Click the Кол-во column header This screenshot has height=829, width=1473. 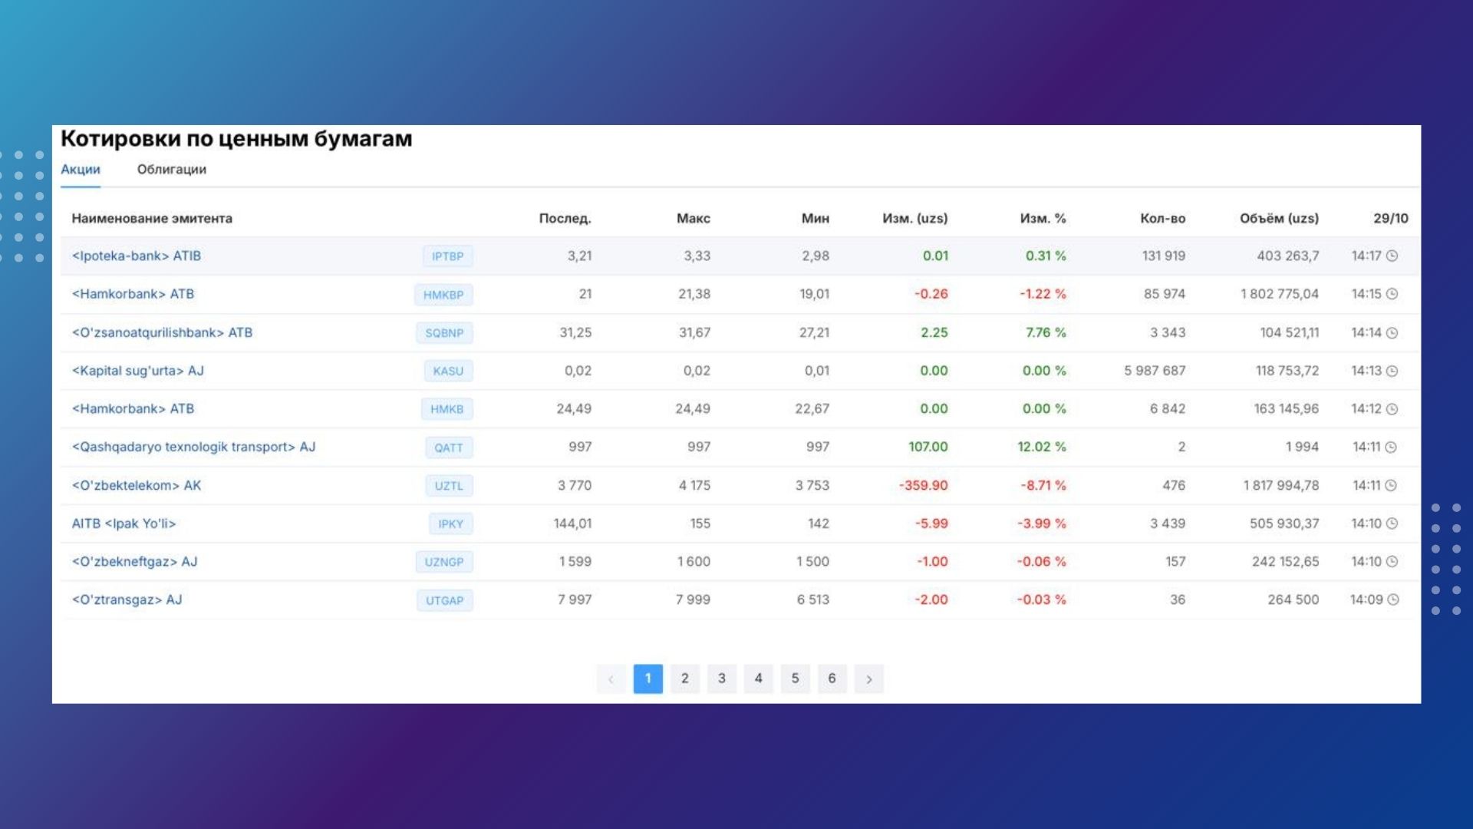click(x=1163, y=218)
